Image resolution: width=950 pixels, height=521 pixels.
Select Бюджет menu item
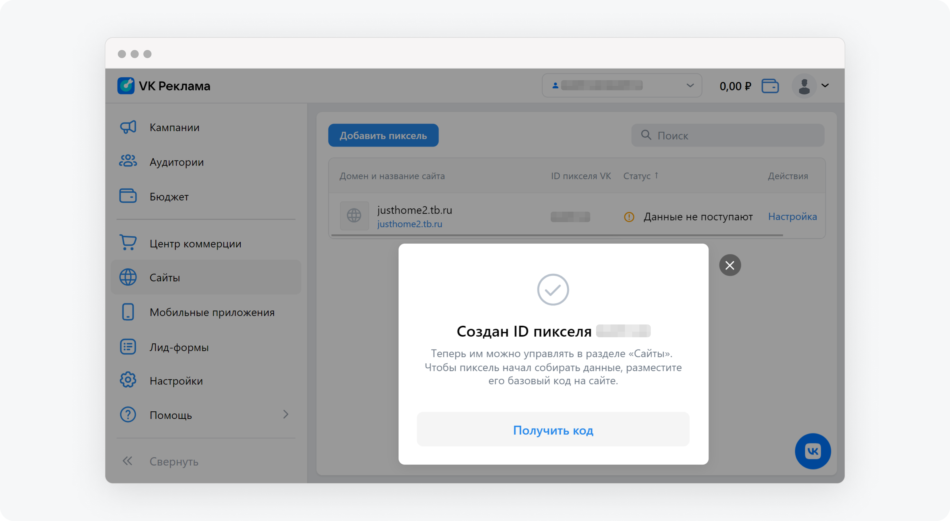pyautogui.click(x=206, y=196)
